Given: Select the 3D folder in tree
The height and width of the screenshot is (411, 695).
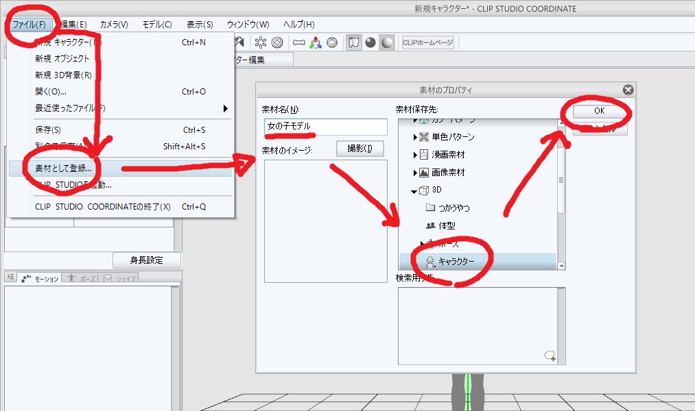Looking at the screenshot, I should click(436, 190).
